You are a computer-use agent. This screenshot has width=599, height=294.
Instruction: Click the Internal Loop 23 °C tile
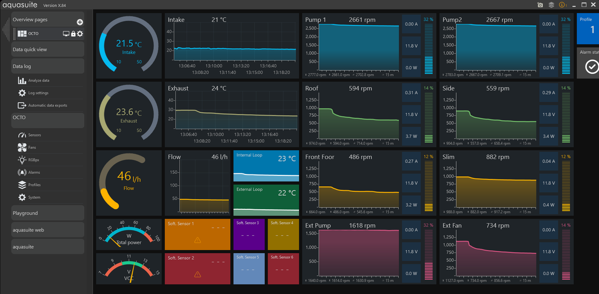tap(266, 166)
